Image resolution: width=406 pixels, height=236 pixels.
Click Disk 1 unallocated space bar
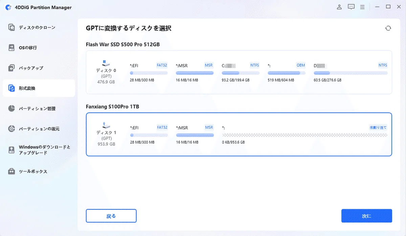pyautogui.click(x=304, y=135)
